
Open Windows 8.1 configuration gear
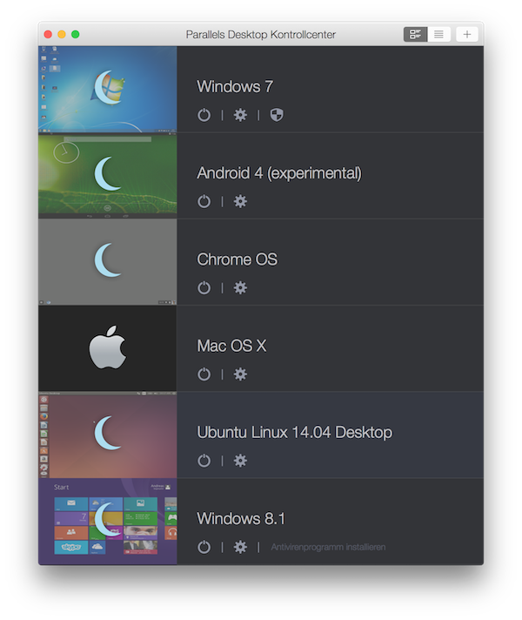[x=240, y=547]
